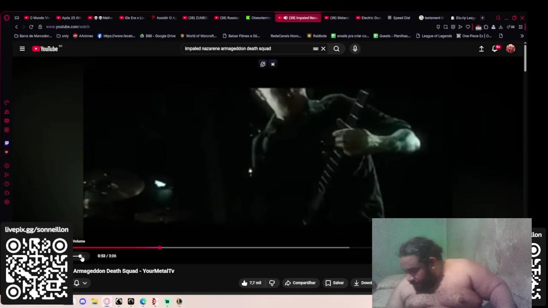
Task: Switch to the O Mundo tab
Action: 37,18
